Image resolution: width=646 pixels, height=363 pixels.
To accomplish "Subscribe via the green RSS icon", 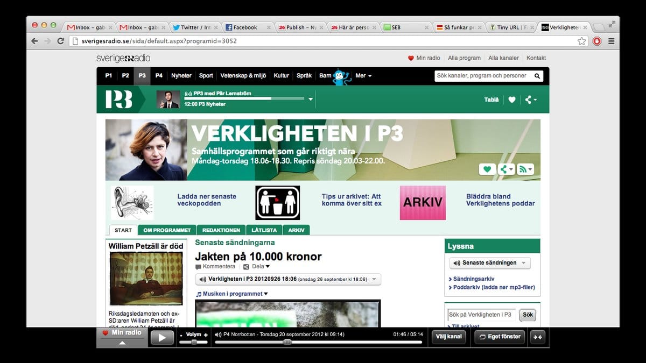I will coord(525,169).
